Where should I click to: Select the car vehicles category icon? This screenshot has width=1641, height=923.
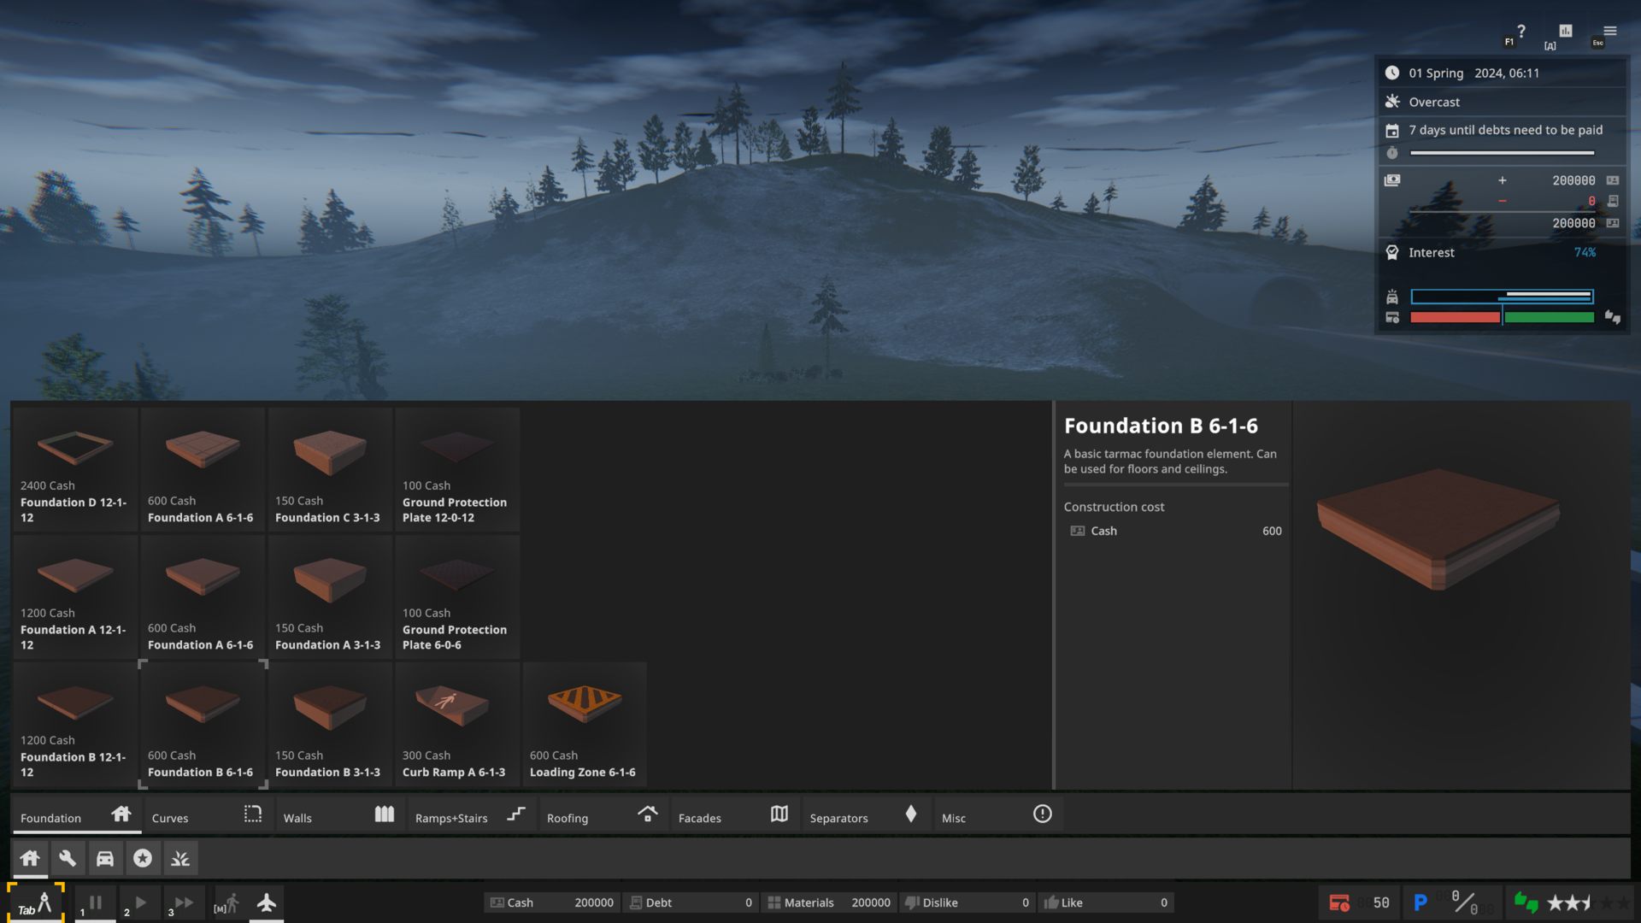105,857
